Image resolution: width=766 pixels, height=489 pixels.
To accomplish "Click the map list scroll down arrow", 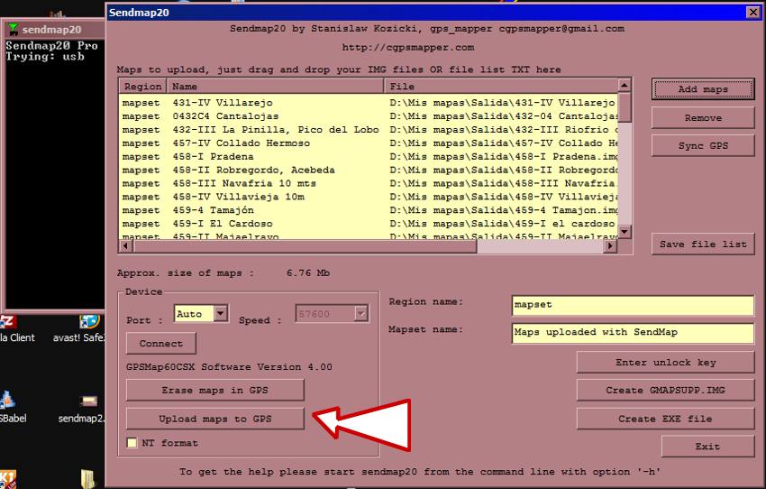I will coord(625,231).
